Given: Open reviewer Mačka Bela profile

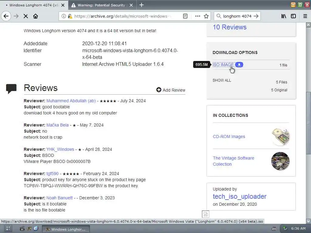Looking at the screenshot, I should [x=57, y=125].
